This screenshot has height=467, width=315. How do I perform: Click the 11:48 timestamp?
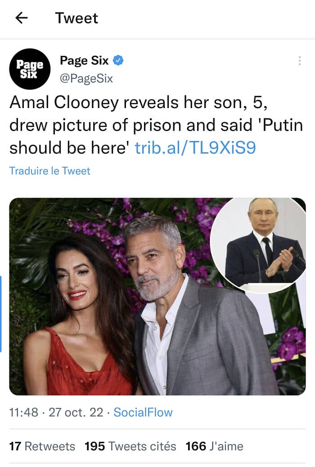click(23, 412)
